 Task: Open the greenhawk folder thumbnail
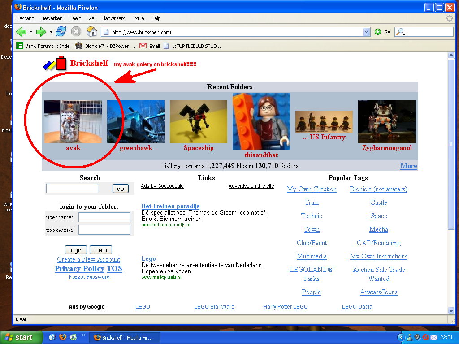136,122
